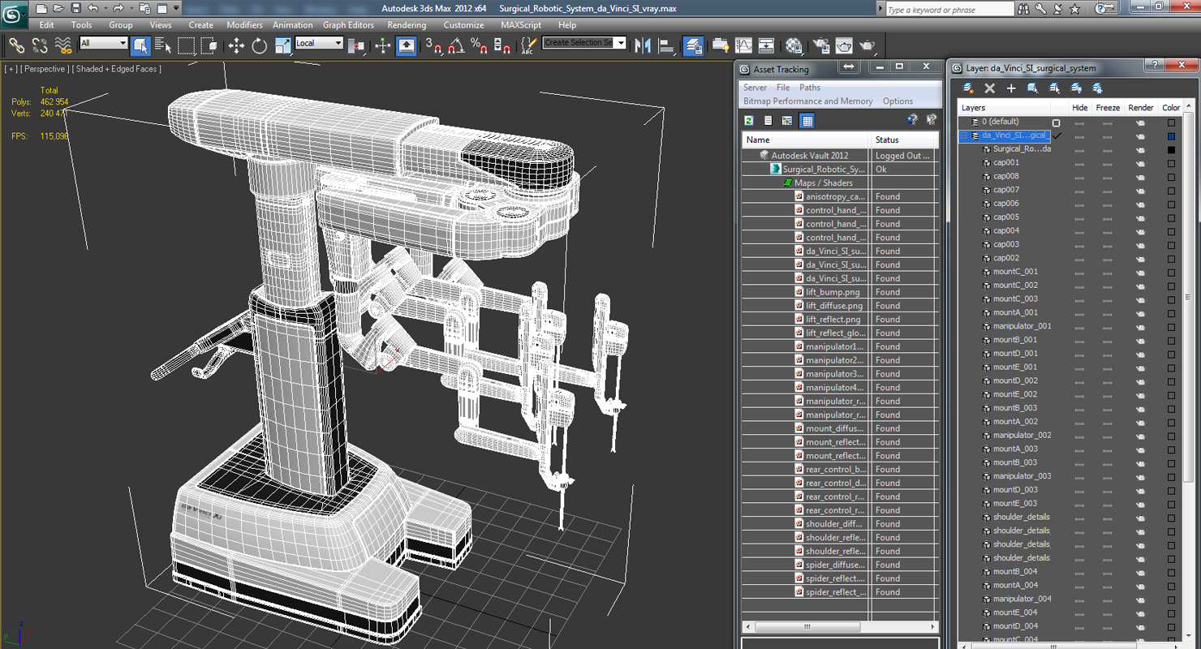Collapse the da_Vinci_SI layer tree

pos(965,136)
